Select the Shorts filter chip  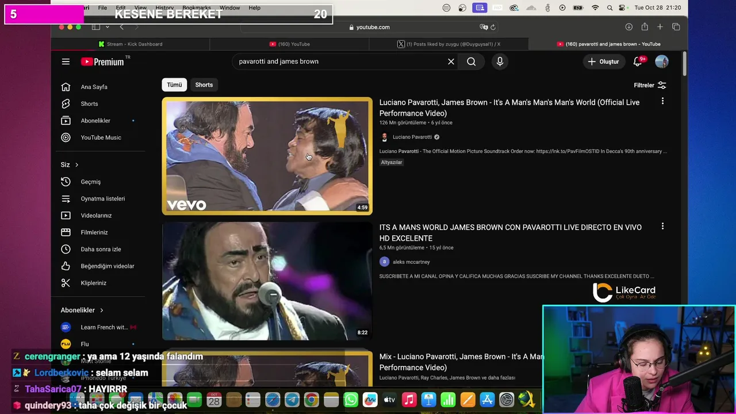204,85
